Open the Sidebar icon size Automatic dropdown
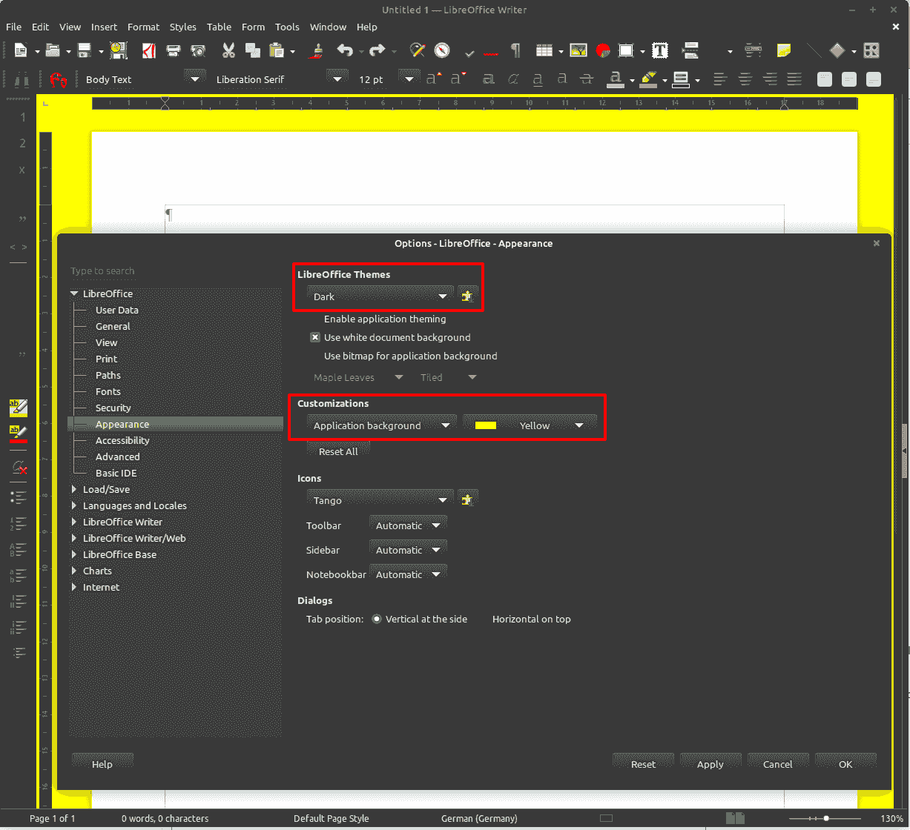The image size is (910, 830). coord(408,550)
